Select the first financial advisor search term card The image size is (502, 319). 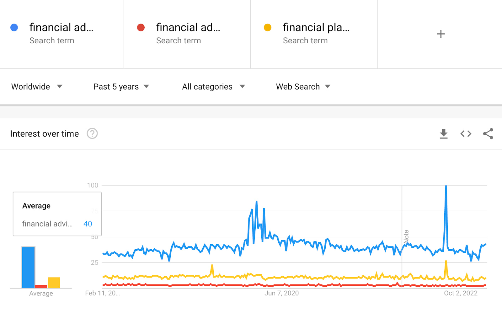coord(62,34)
